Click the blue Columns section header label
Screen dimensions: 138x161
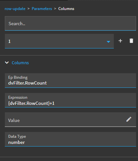coord(20,63)
